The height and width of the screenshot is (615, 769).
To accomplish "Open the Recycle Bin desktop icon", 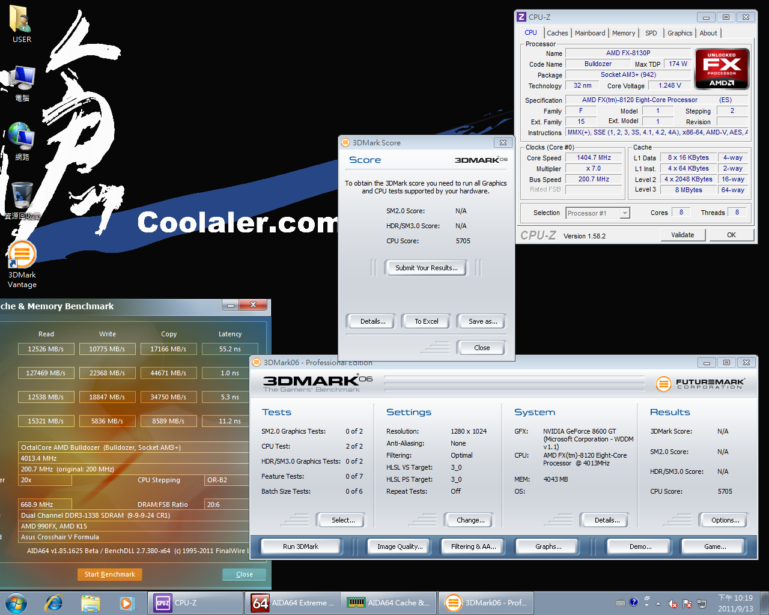I will [x=22, y=200].
